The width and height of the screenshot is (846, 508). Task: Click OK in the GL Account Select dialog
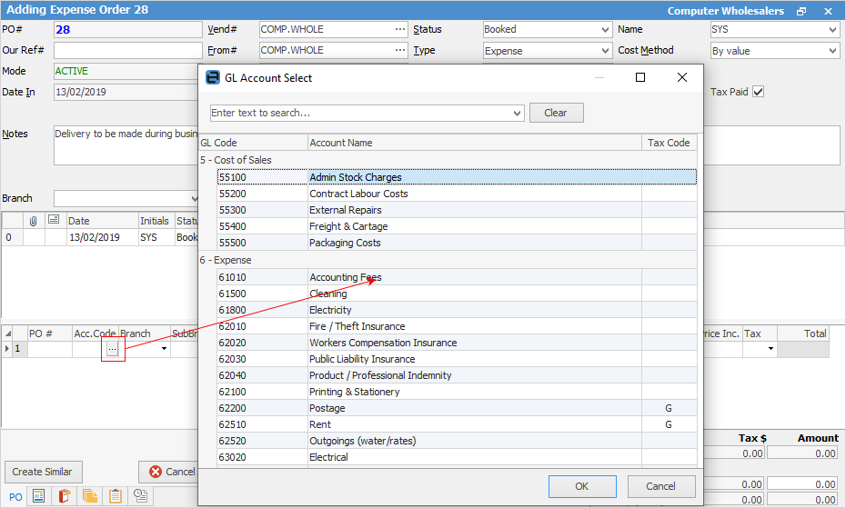pos(582,486)
